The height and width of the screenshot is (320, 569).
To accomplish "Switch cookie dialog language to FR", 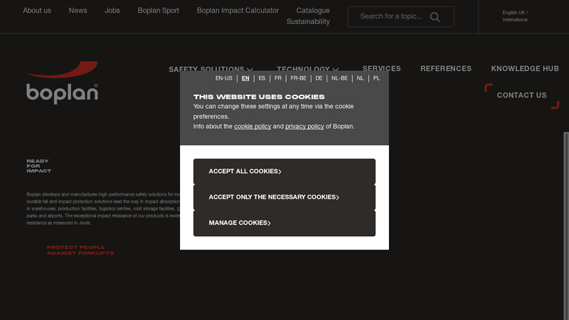I will pyautogui.click(x=278, y=78).
